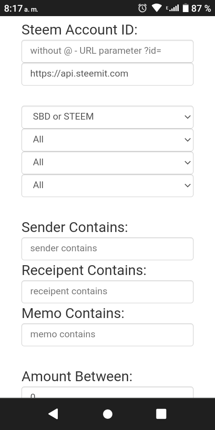Focus the sender contains text field
The image size is (215, 430).
click(x=107, y=249)
